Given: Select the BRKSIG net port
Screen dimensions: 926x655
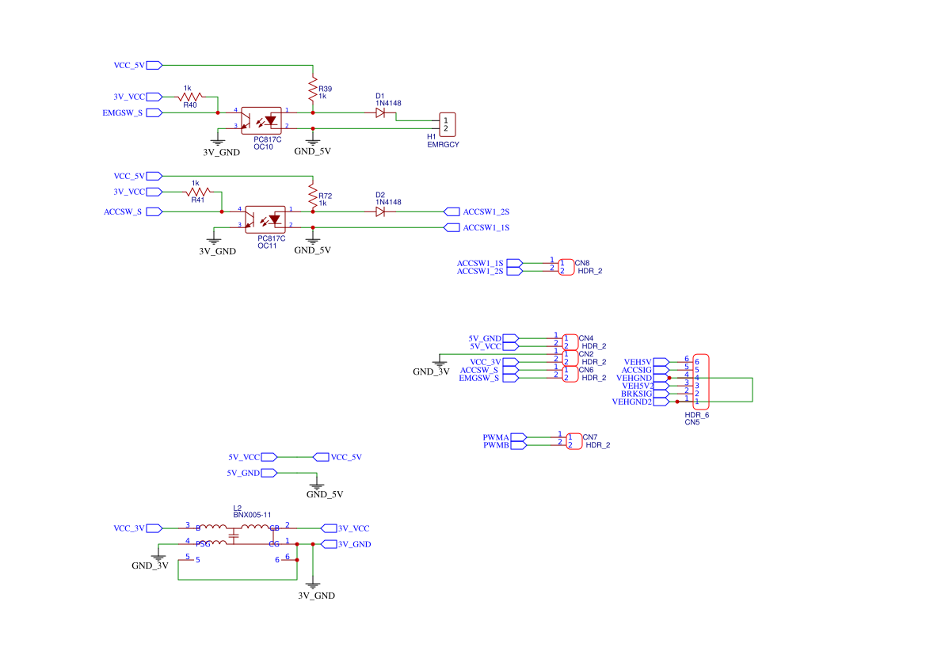Looking at the screenshot, I should [661, 394].
